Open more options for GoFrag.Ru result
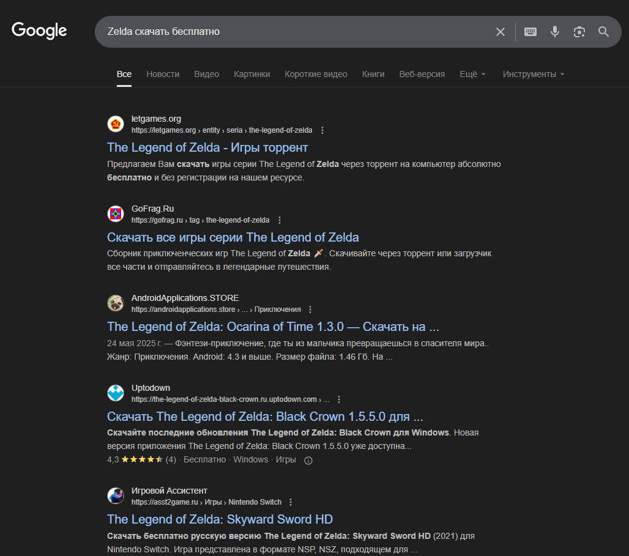 [280, 220]
